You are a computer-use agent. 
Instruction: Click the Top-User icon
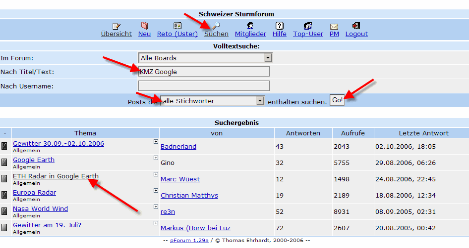(x=308, y=26)
